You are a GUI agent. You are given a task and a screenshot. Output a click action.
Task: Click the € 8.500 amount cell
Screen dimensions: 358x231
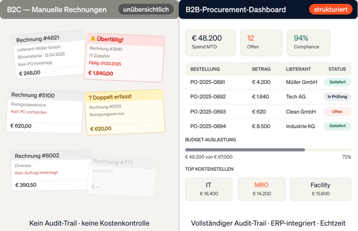tap(261, 126)
